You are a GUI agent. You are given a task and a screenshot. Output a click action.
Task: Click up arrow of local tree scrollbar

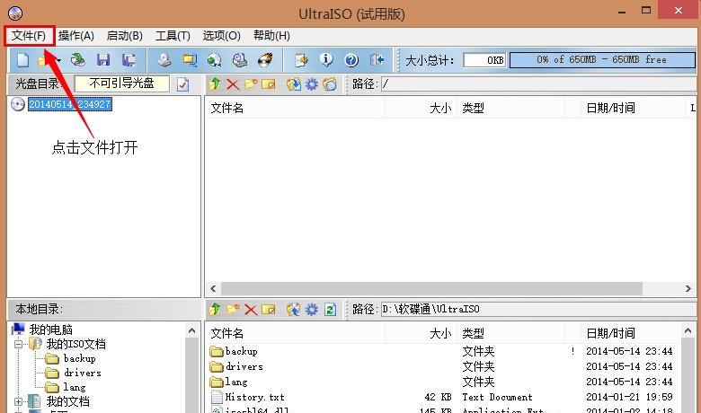tap(191, 330)
